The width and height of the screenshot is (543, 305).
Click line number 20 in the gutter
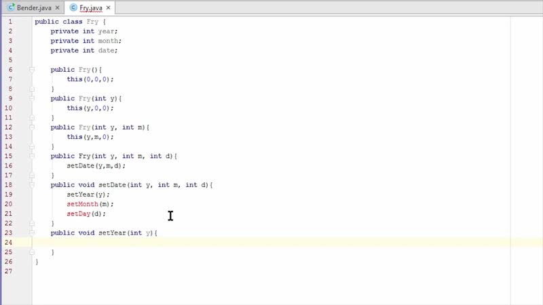point(9,204)
